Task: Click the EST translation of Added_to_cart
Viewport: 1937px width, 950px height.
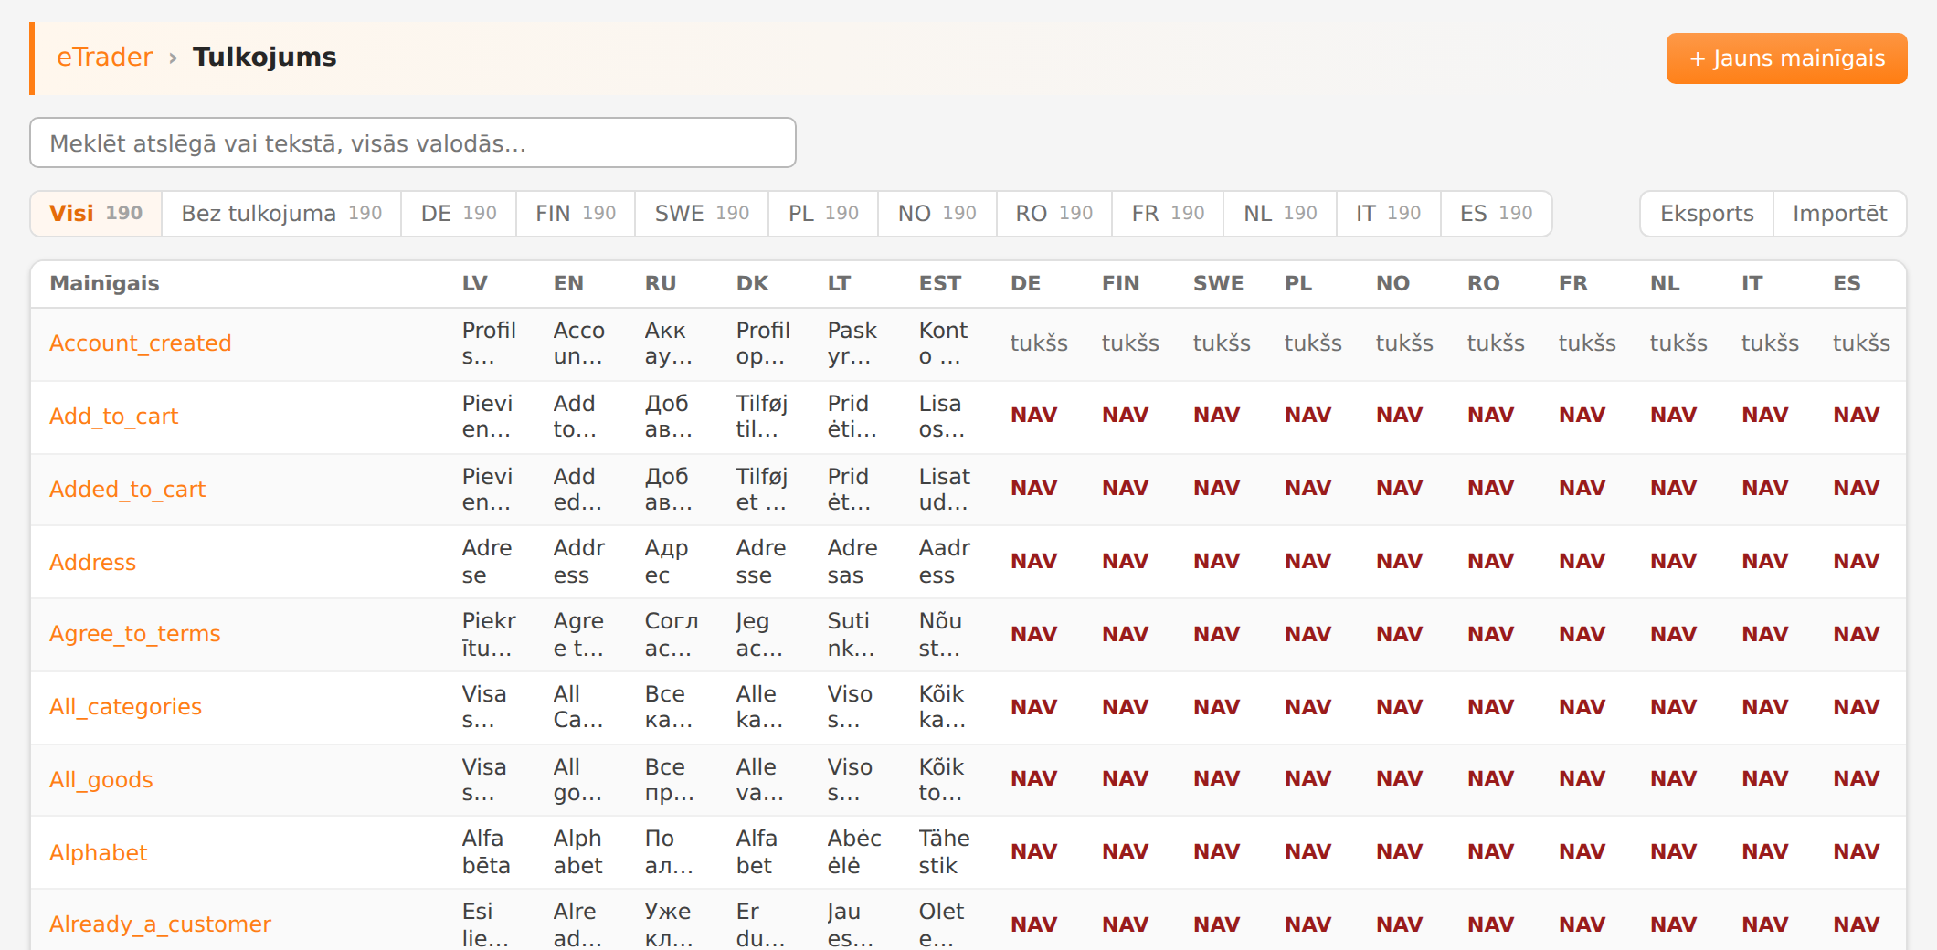Action: (x=945, y=490)
